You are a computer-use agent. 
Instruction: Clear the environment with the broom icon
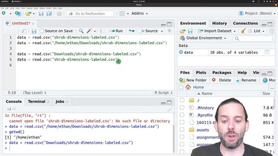tap(243, 31)
